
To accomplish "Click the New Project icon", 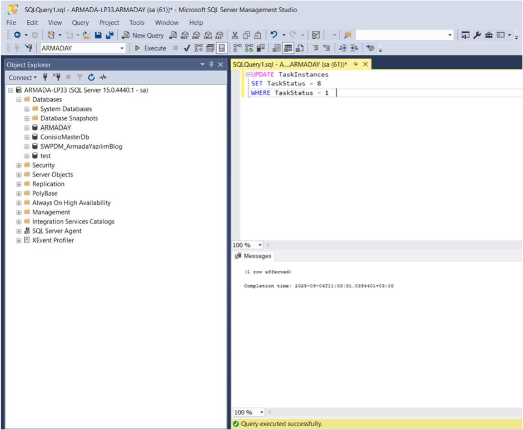I will click(x=51, y=35).
